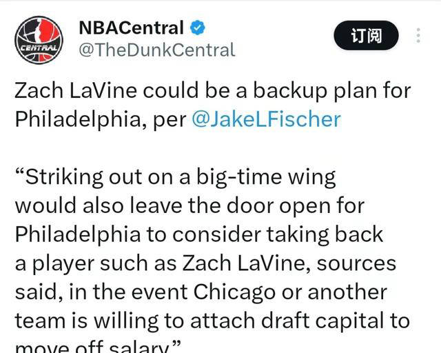Click the NBACentral display name
The image size is (441, 353).
[131, 28]
